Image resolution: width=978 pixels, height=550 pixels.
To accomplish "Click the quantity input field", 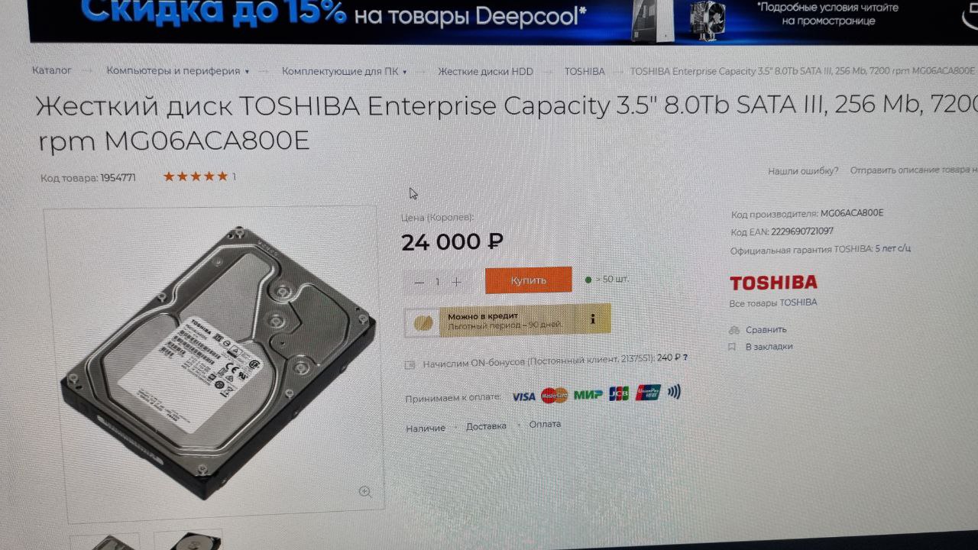I will (x=438, y=282).
